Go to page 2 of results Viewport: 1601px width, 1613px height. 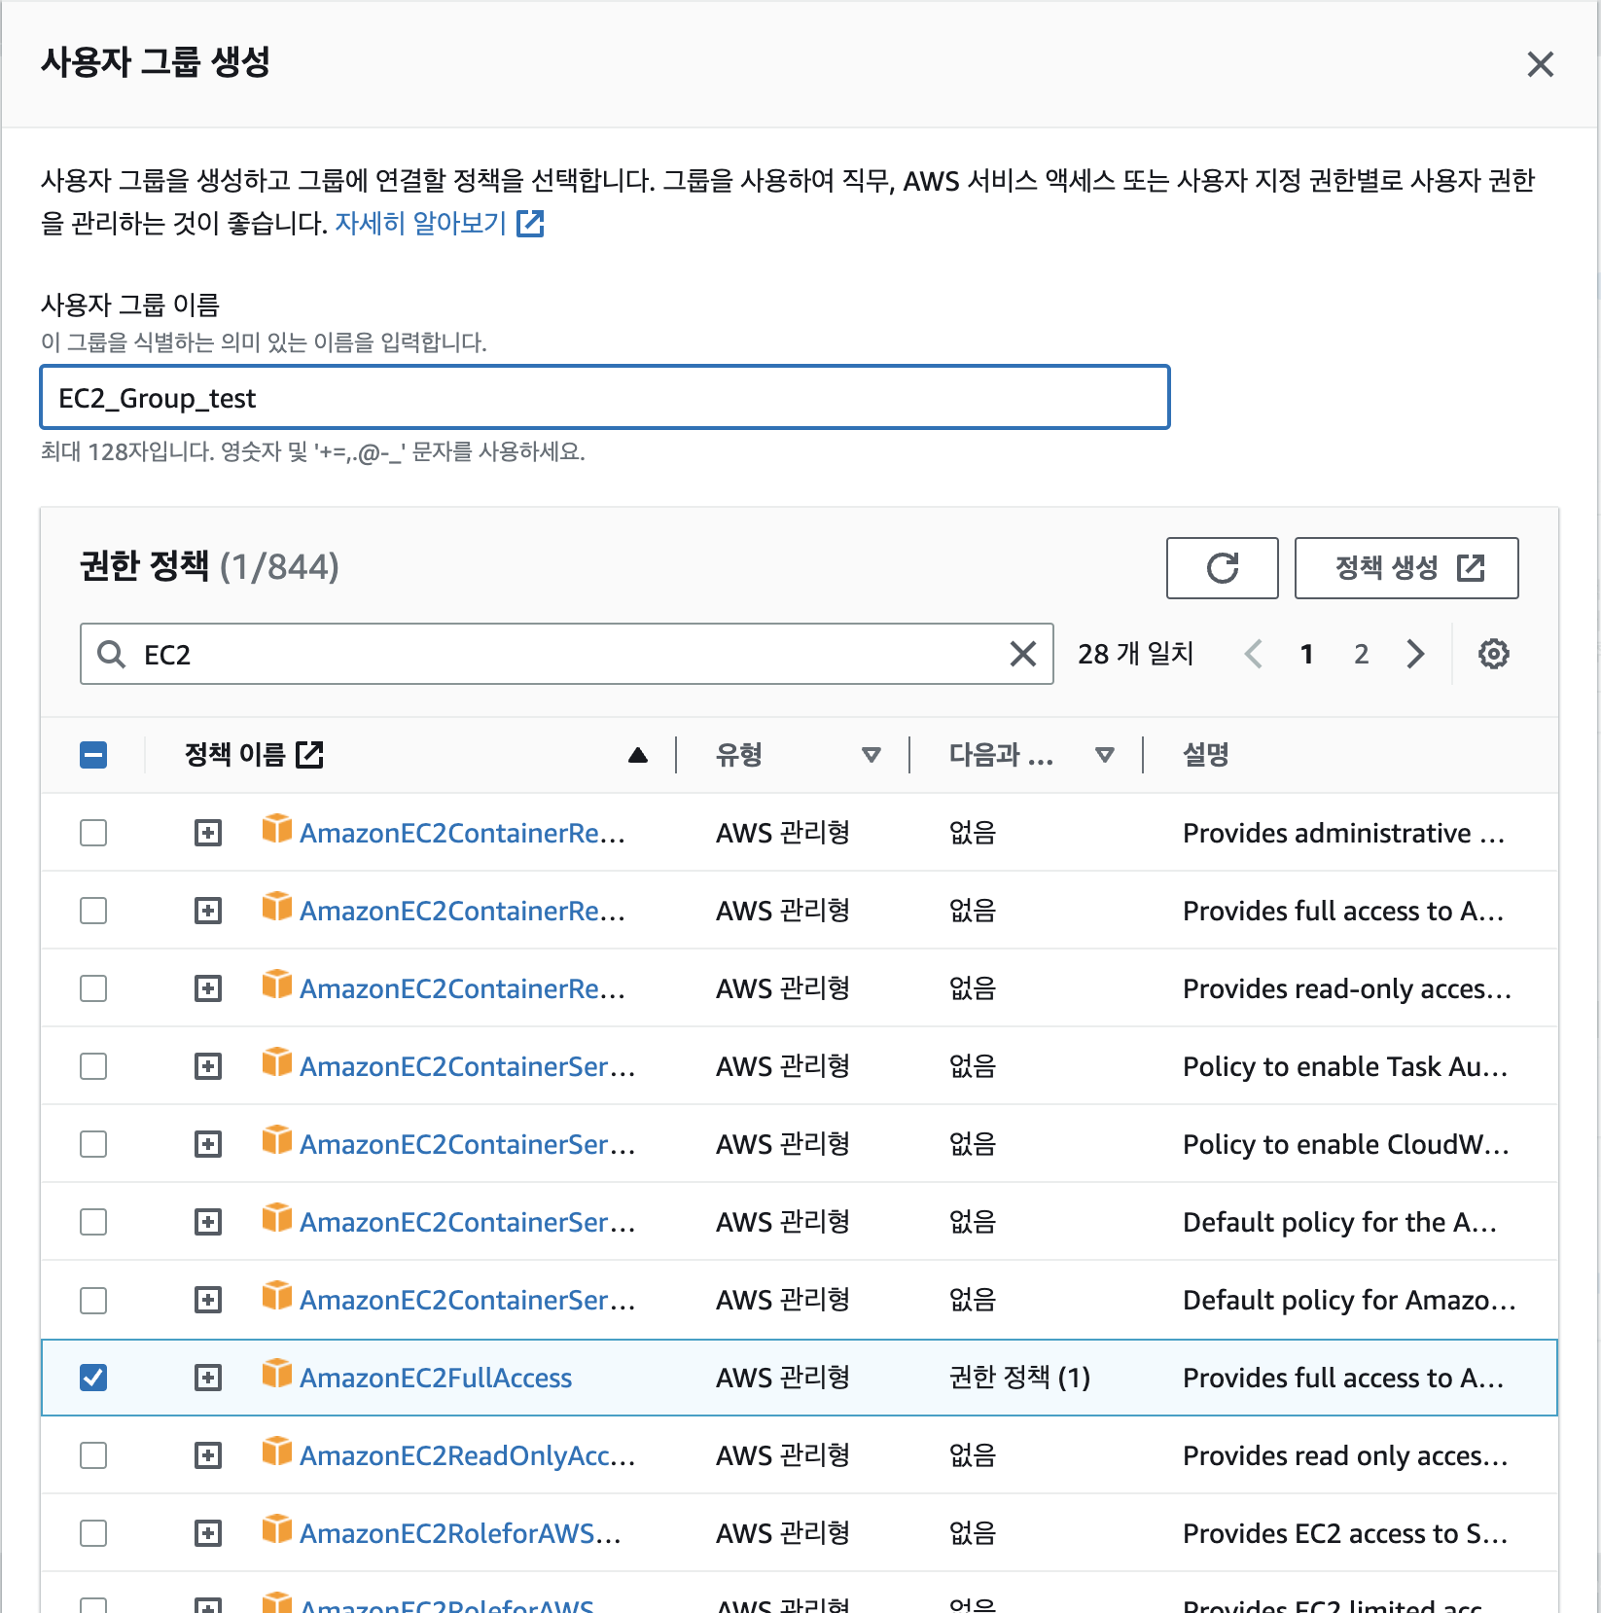click(1361, 654)
